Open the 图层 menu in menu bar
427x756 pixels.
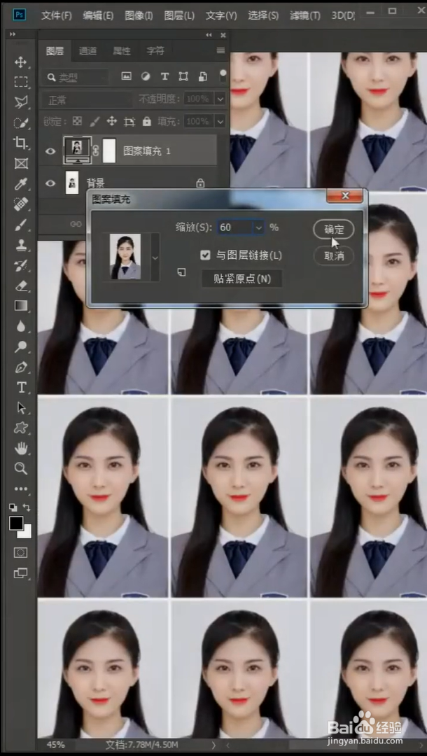click(x=179, y=15)
